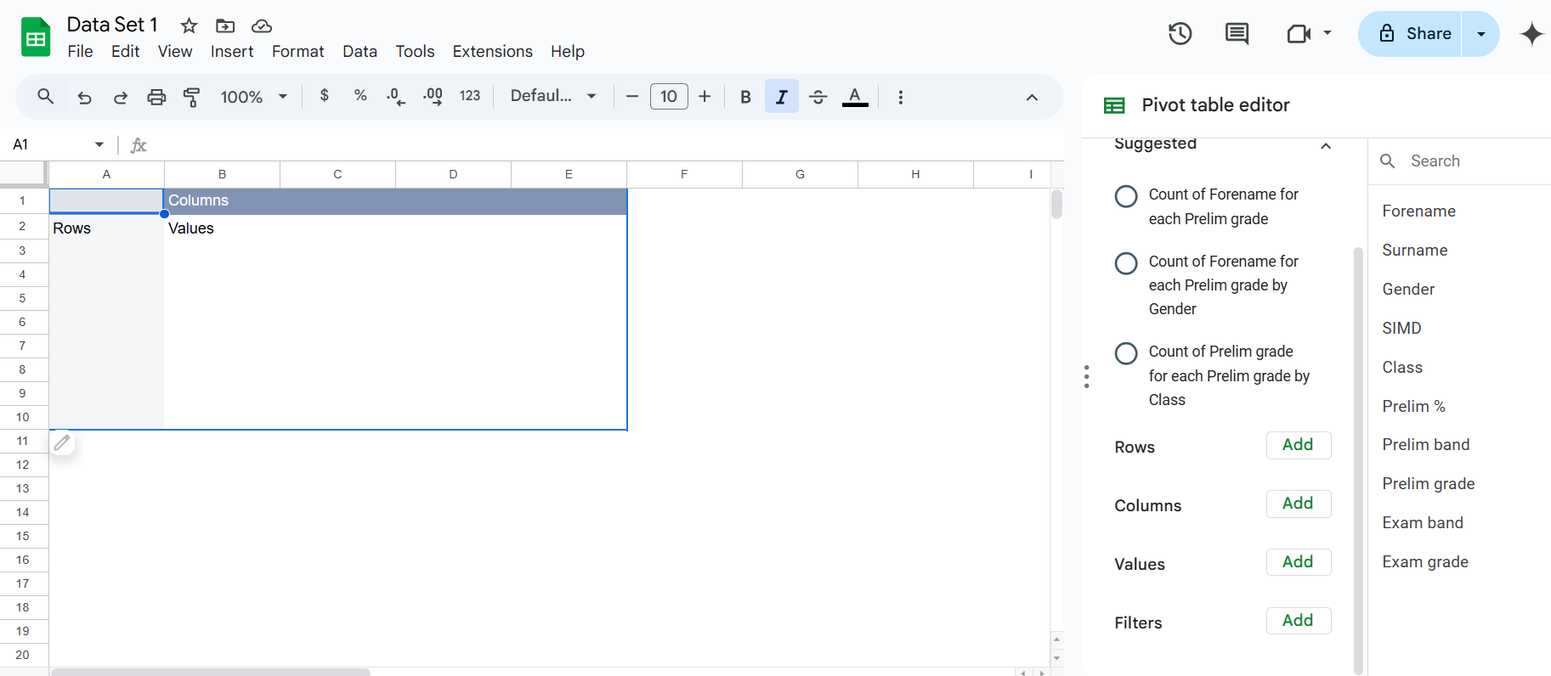Toggle bold formatting
Image resolution: width=1551 pixels, height=676 pixels.
pos(745,97)
